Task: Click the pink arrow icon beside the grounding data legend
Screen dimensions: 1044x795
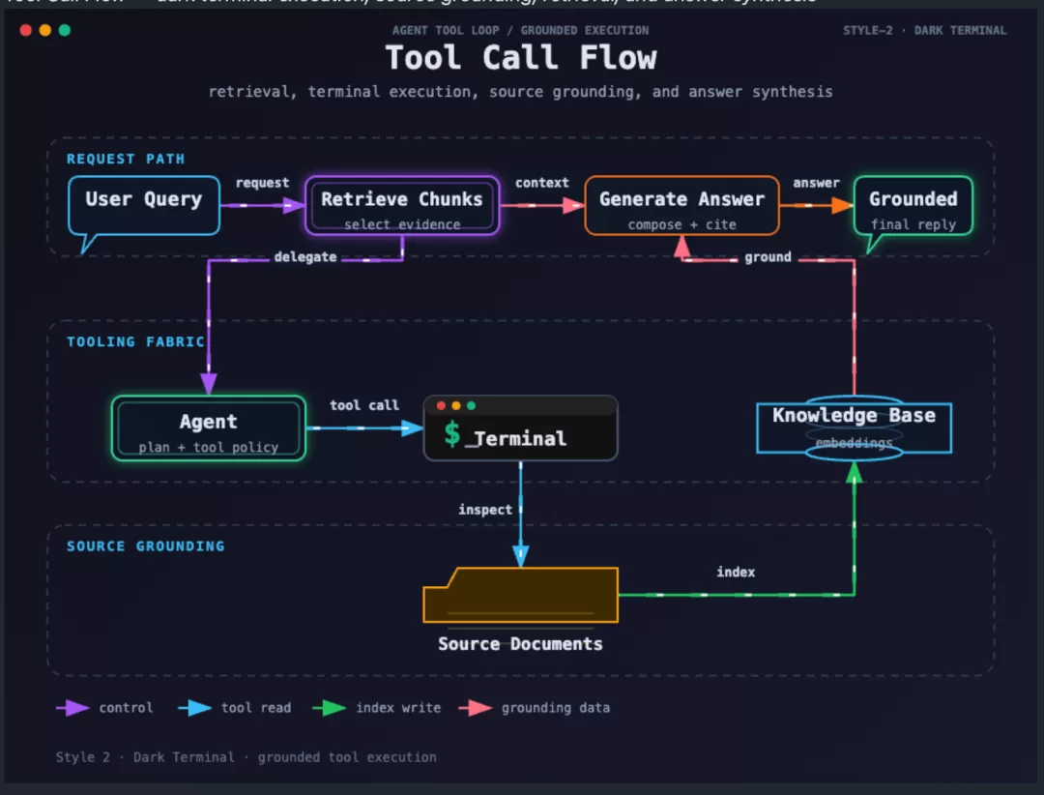Action: pyautogui.click(x=476, y=708)
